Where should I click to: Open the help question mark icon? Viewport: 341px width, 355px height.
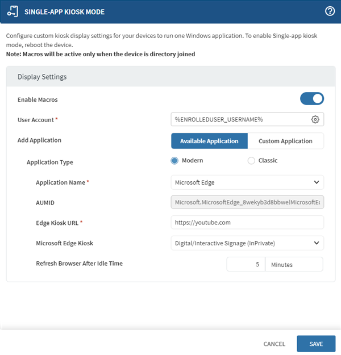pyautogui.click(x=330, y=11)
